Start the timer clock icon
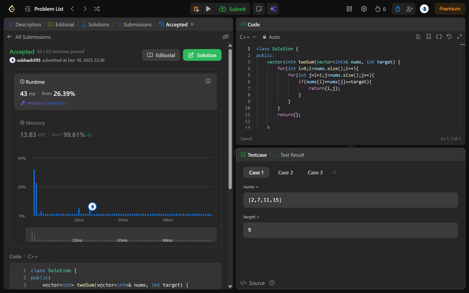 397,9
